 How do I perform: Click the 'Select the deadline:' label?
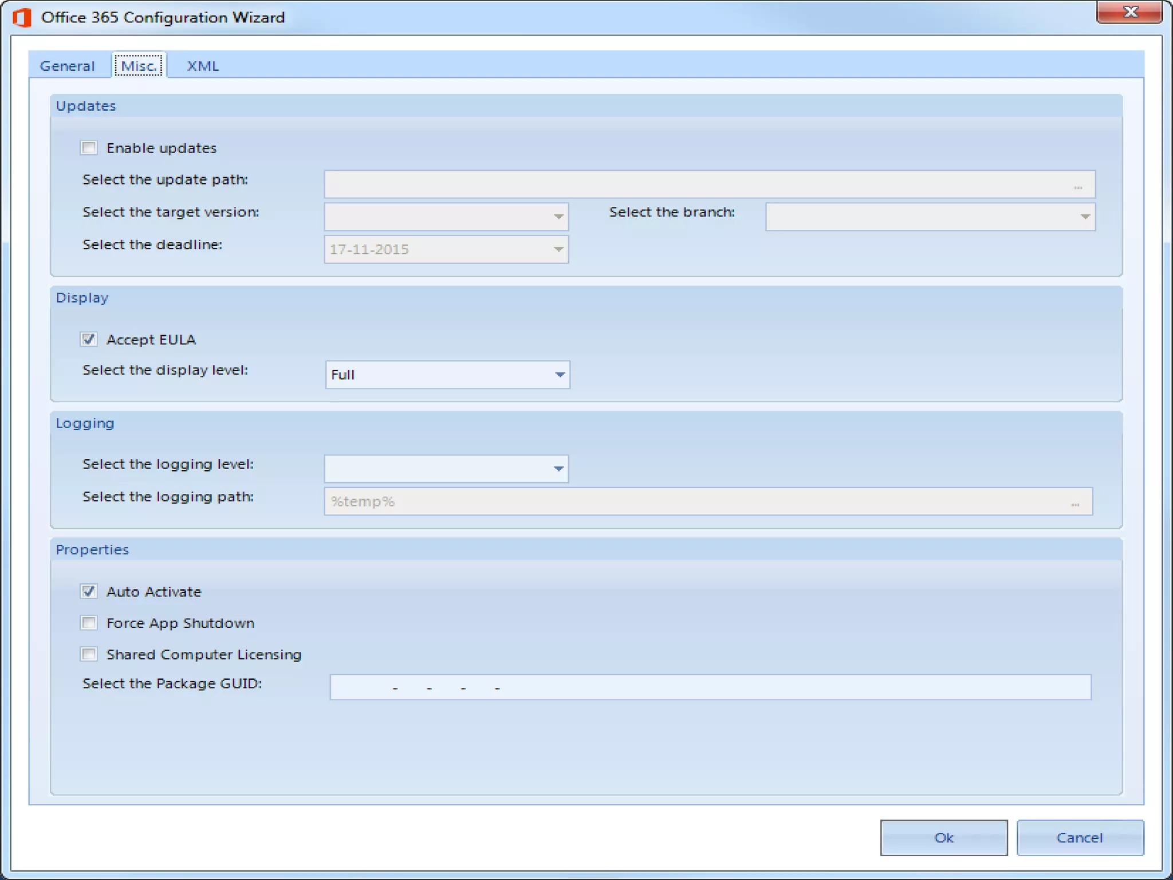[x=152, y=245]
